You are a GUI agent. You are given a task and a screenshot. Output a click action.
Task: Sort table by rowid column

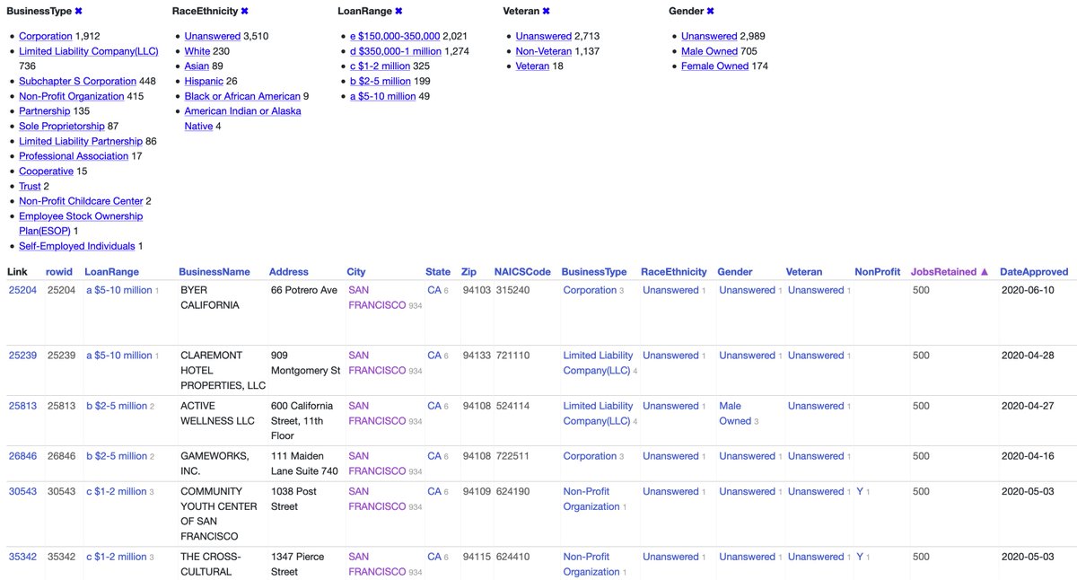59,271
